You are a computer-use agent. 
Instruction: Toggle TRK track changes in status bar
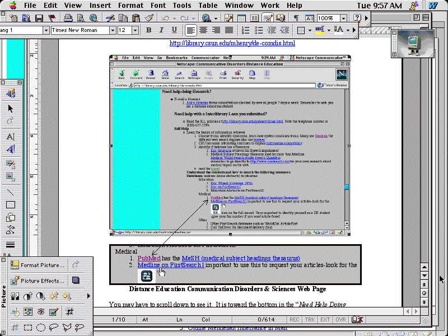click(310, 320)
